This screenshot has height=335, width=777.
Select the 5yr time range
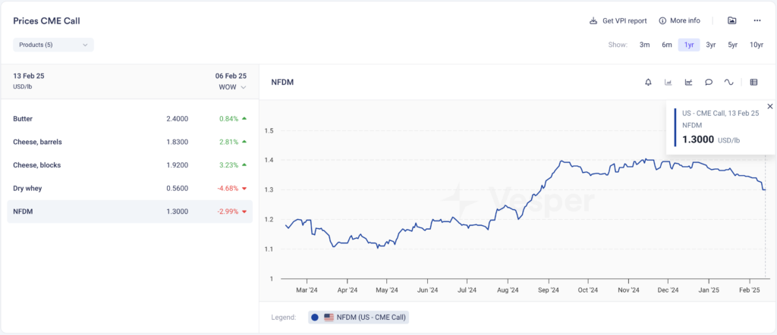[732, 45]
